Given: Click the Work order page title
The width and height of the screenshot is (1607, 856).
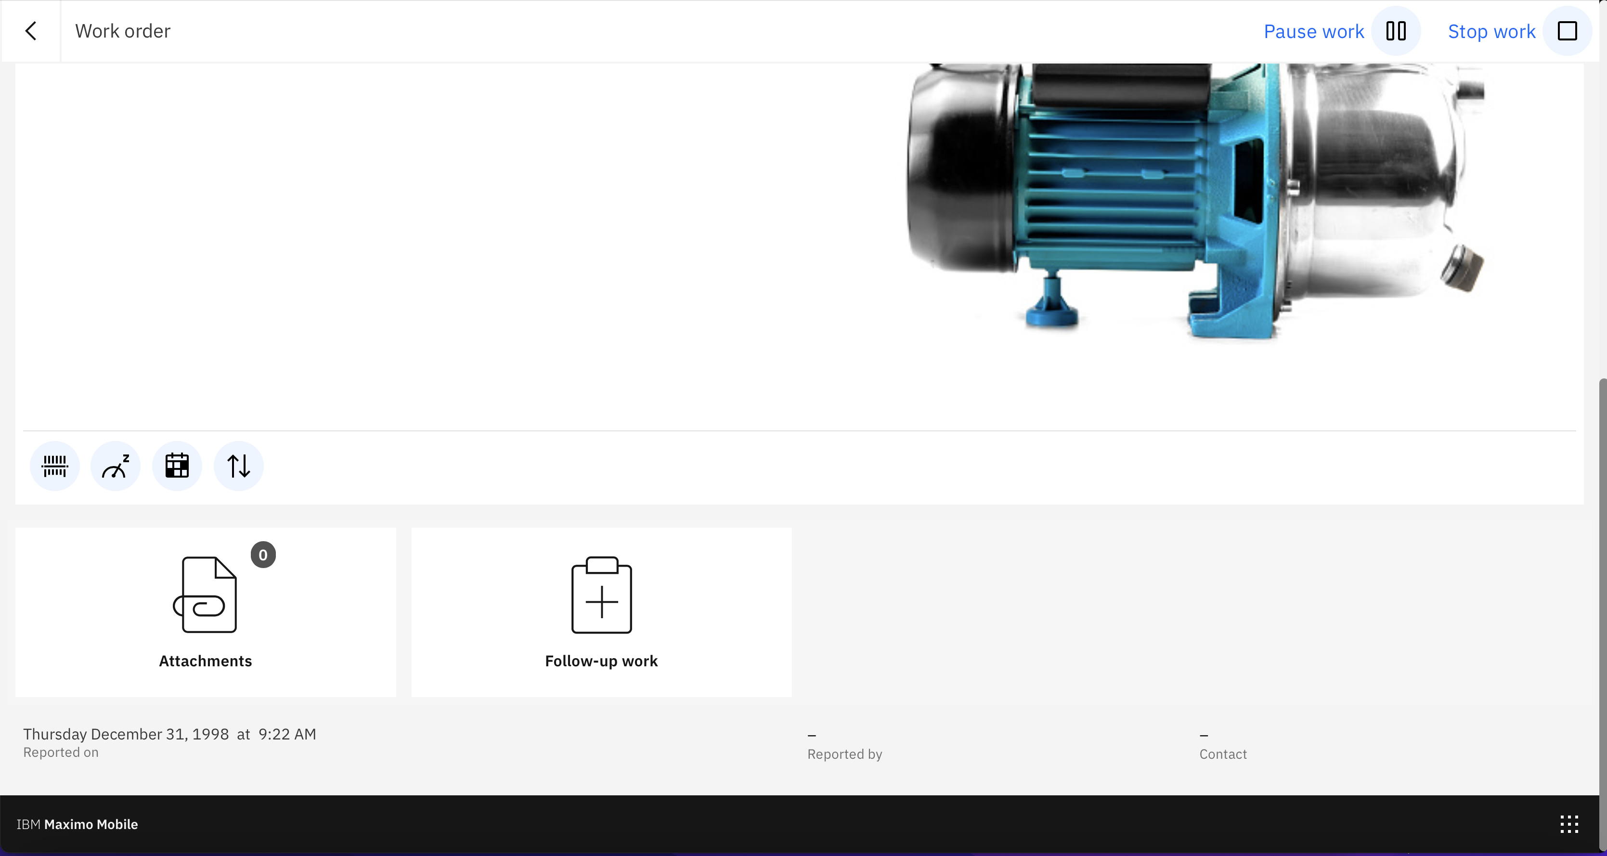Looking at the screenshot, I should [123, 31].
